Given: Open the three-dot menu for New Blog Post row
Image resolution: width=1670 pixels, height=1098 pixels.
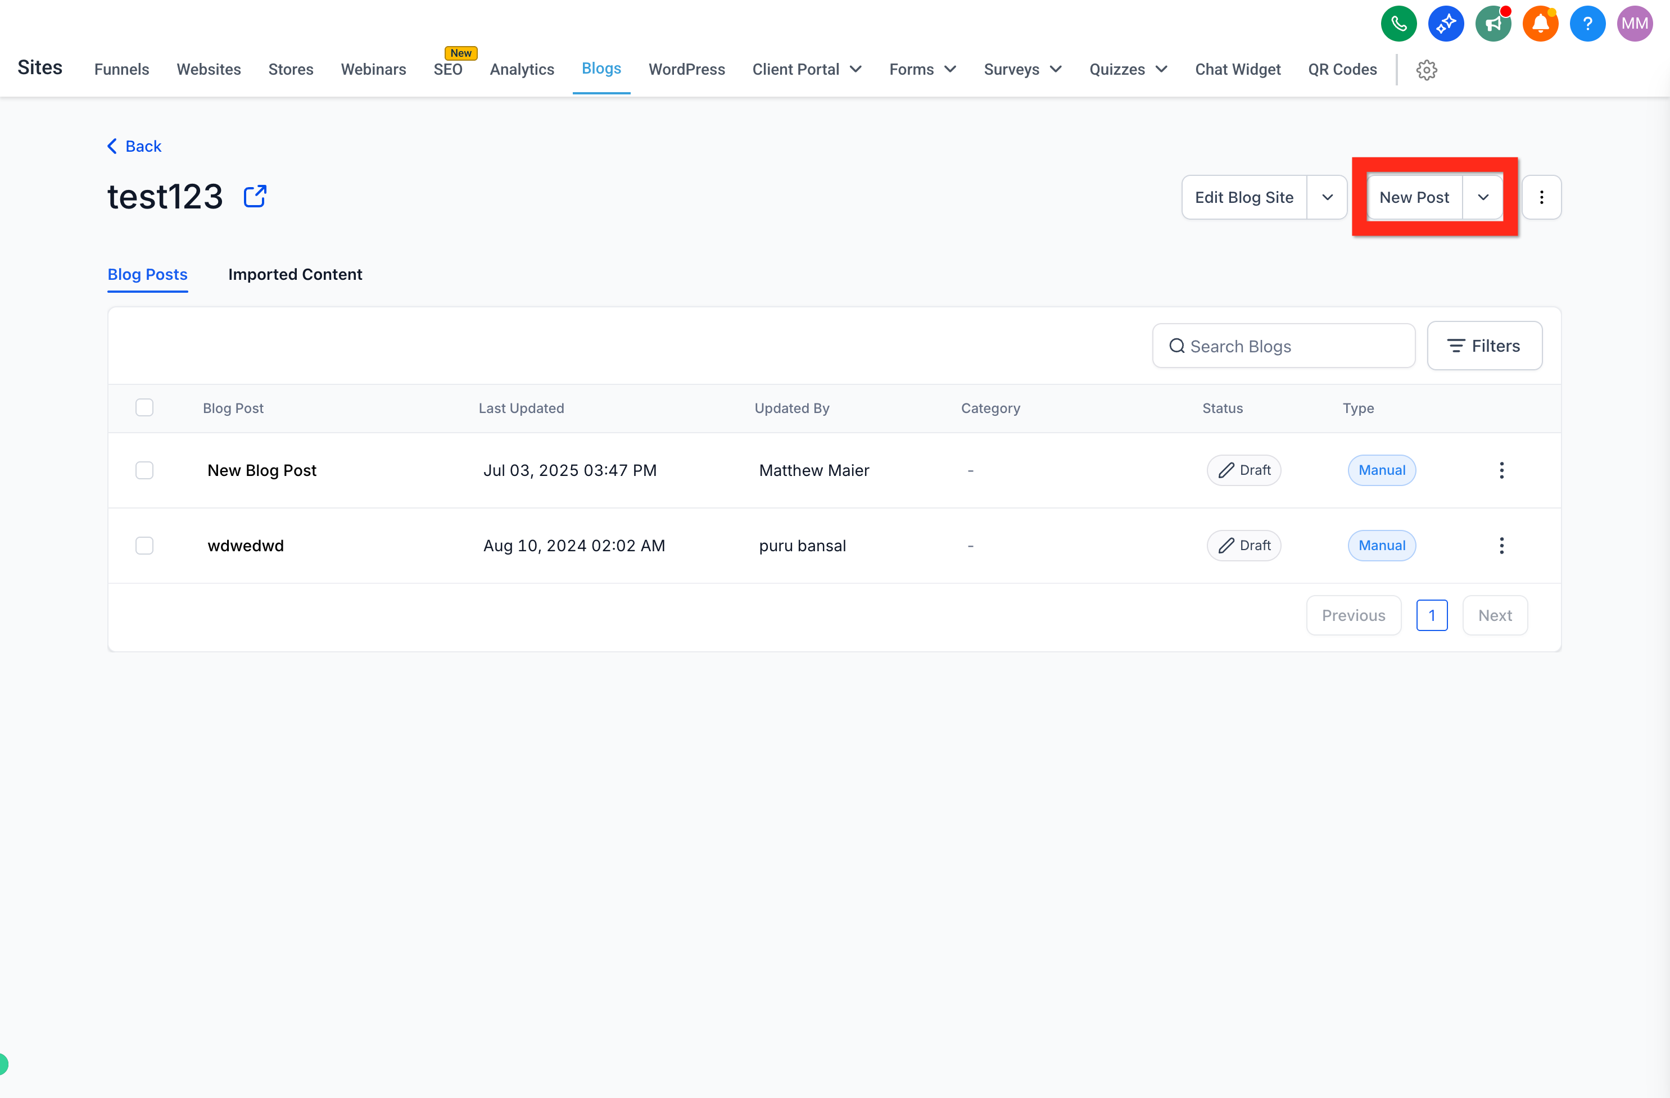Looking at the screenshot, I should pos(1501,470).
